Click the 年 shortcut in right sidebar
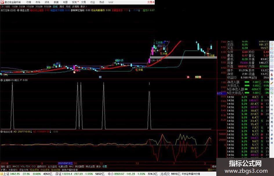 (x=272, y=143)
